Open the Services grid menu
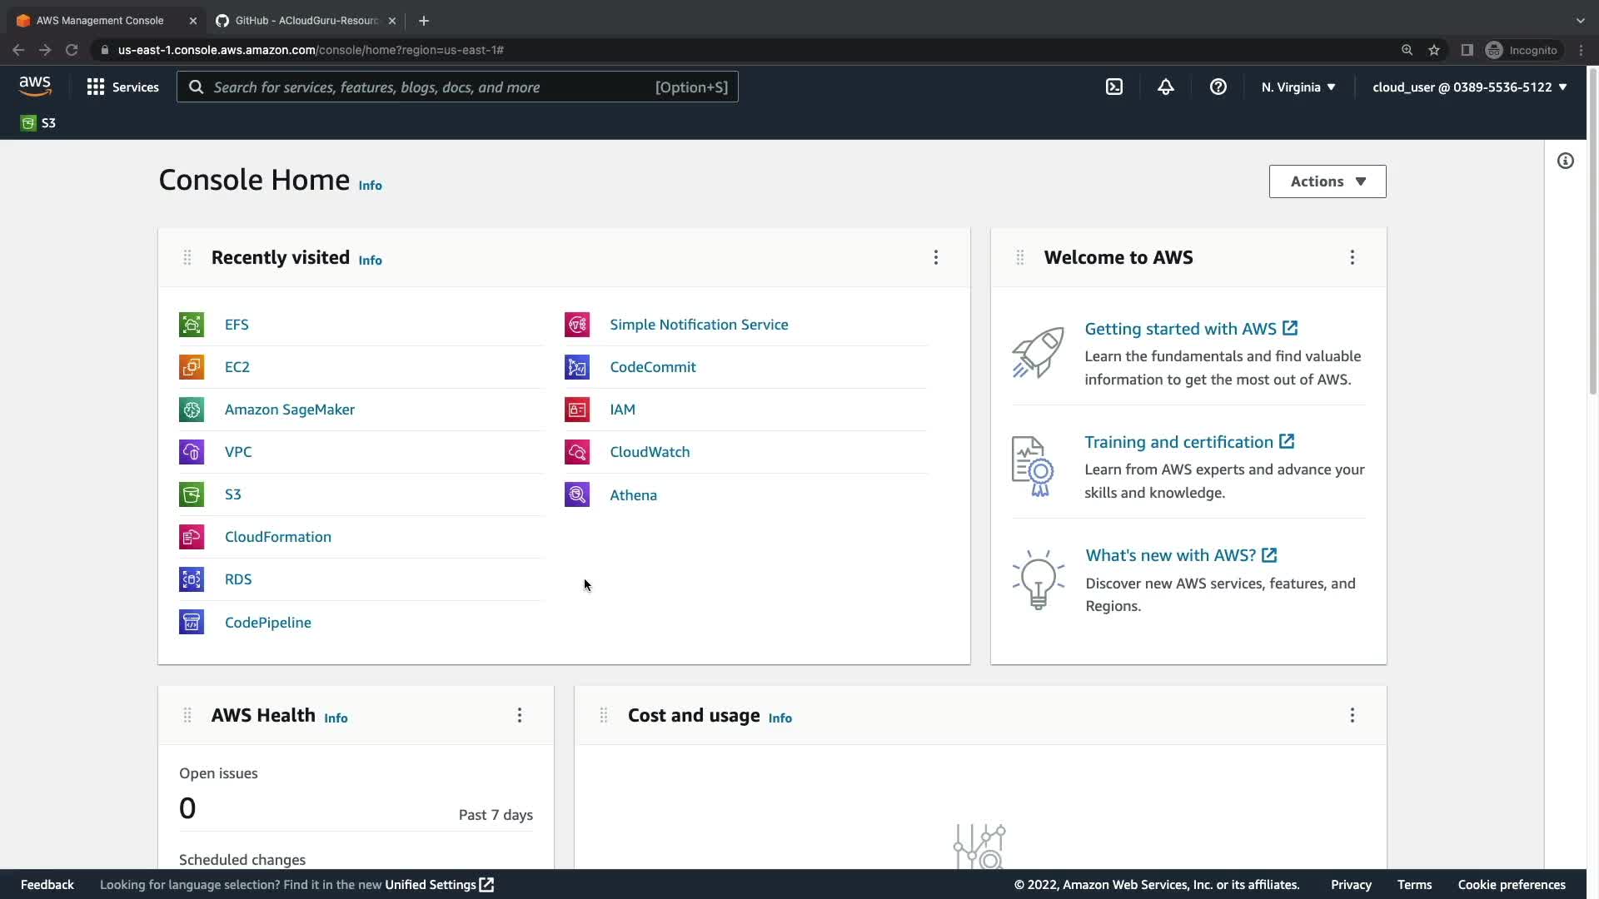The image size is (1599, 899). (x=122, y=87)
